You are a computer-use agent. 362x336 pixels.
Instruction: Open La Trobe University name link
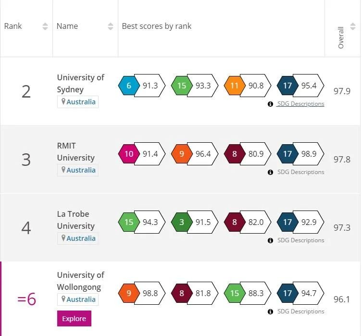[x=76, y=220]
